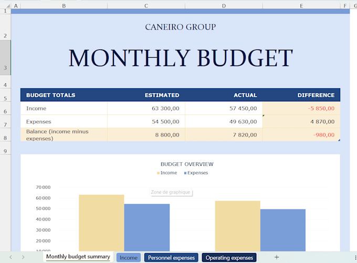Click the 70 000 axis label

pos(43,187)
